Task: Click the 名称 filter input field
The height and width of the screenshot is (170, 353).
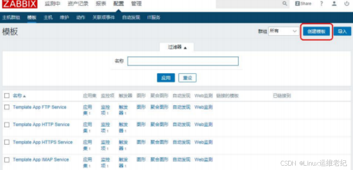Action: tap(183, 61)
